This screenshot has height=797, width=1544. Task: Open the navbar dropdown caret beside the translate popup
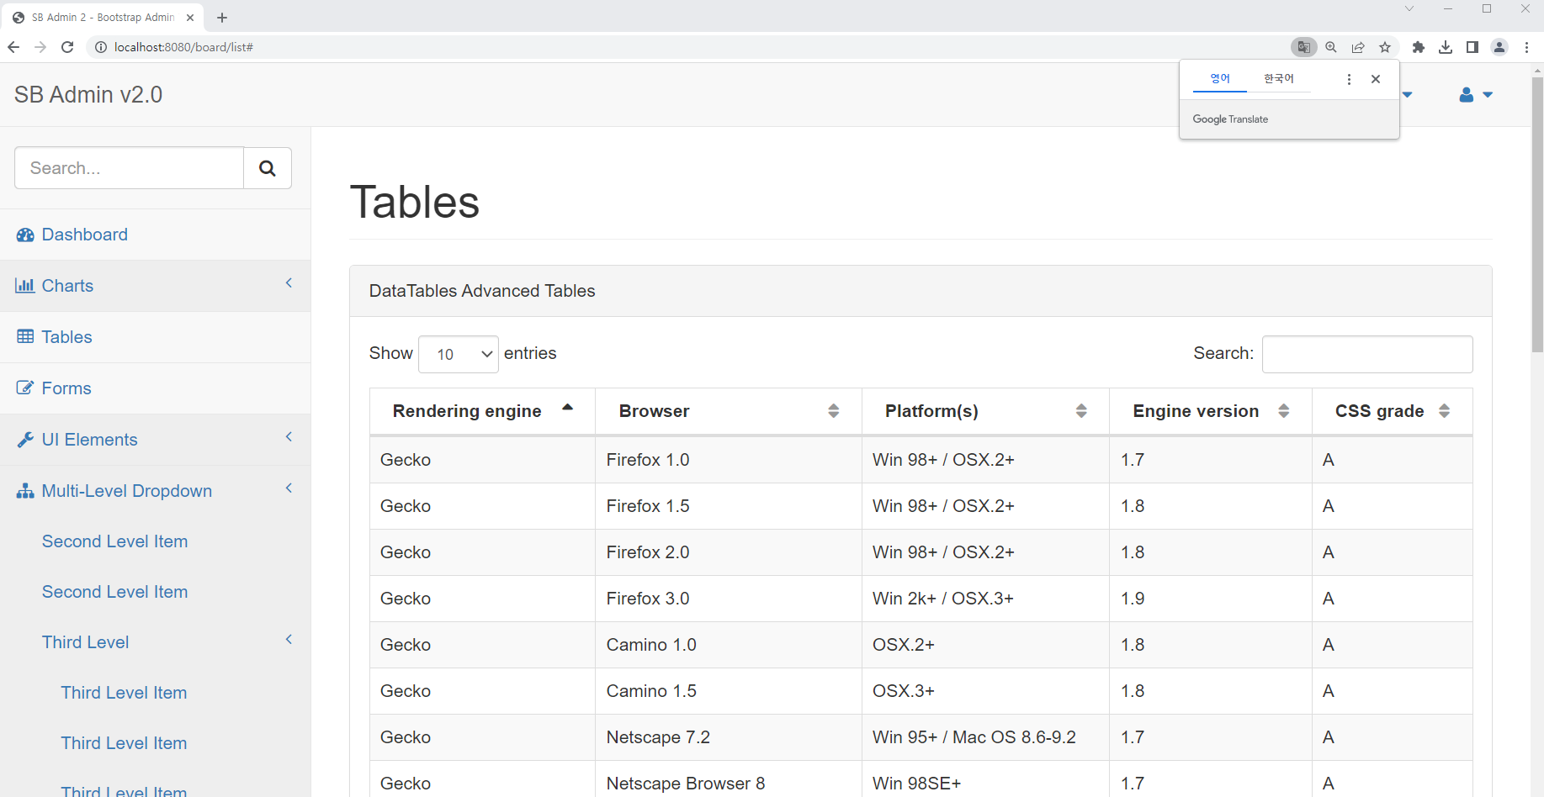[x=1407, y=95]
